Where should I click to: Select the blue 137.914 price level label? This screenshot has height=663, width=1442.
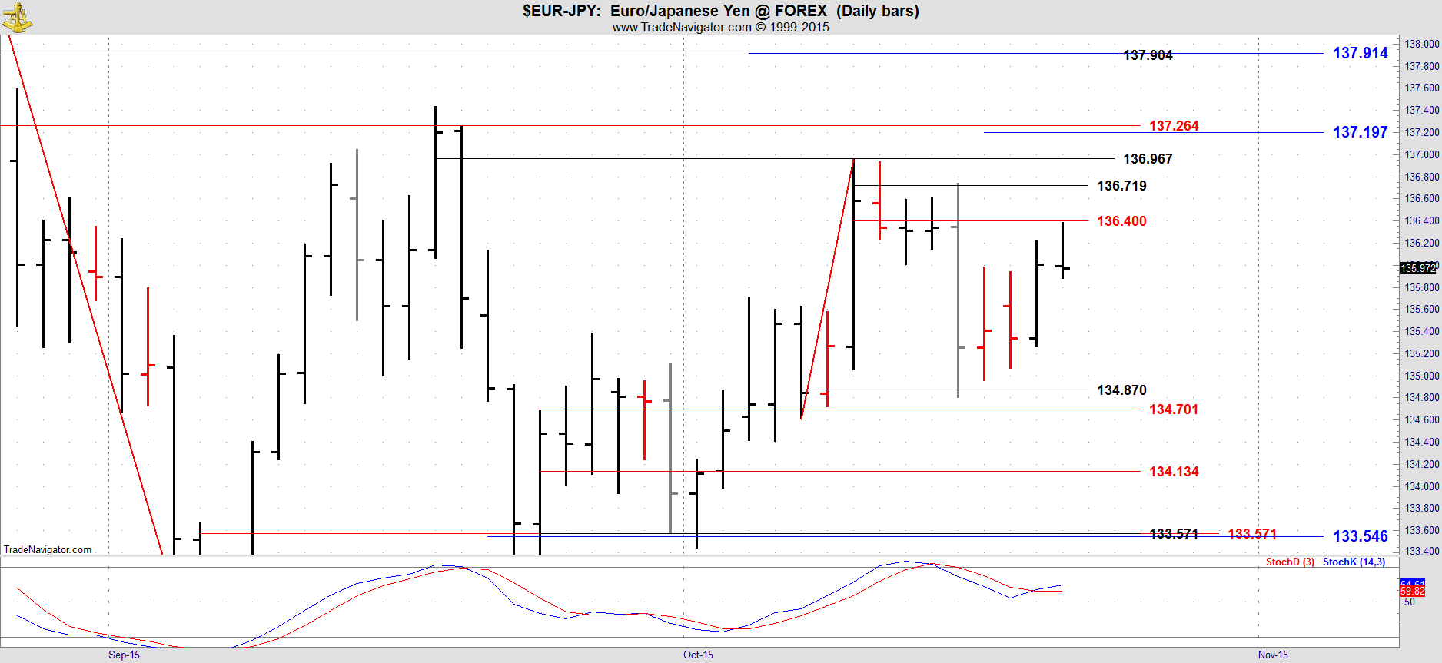tap(1360, 53)
